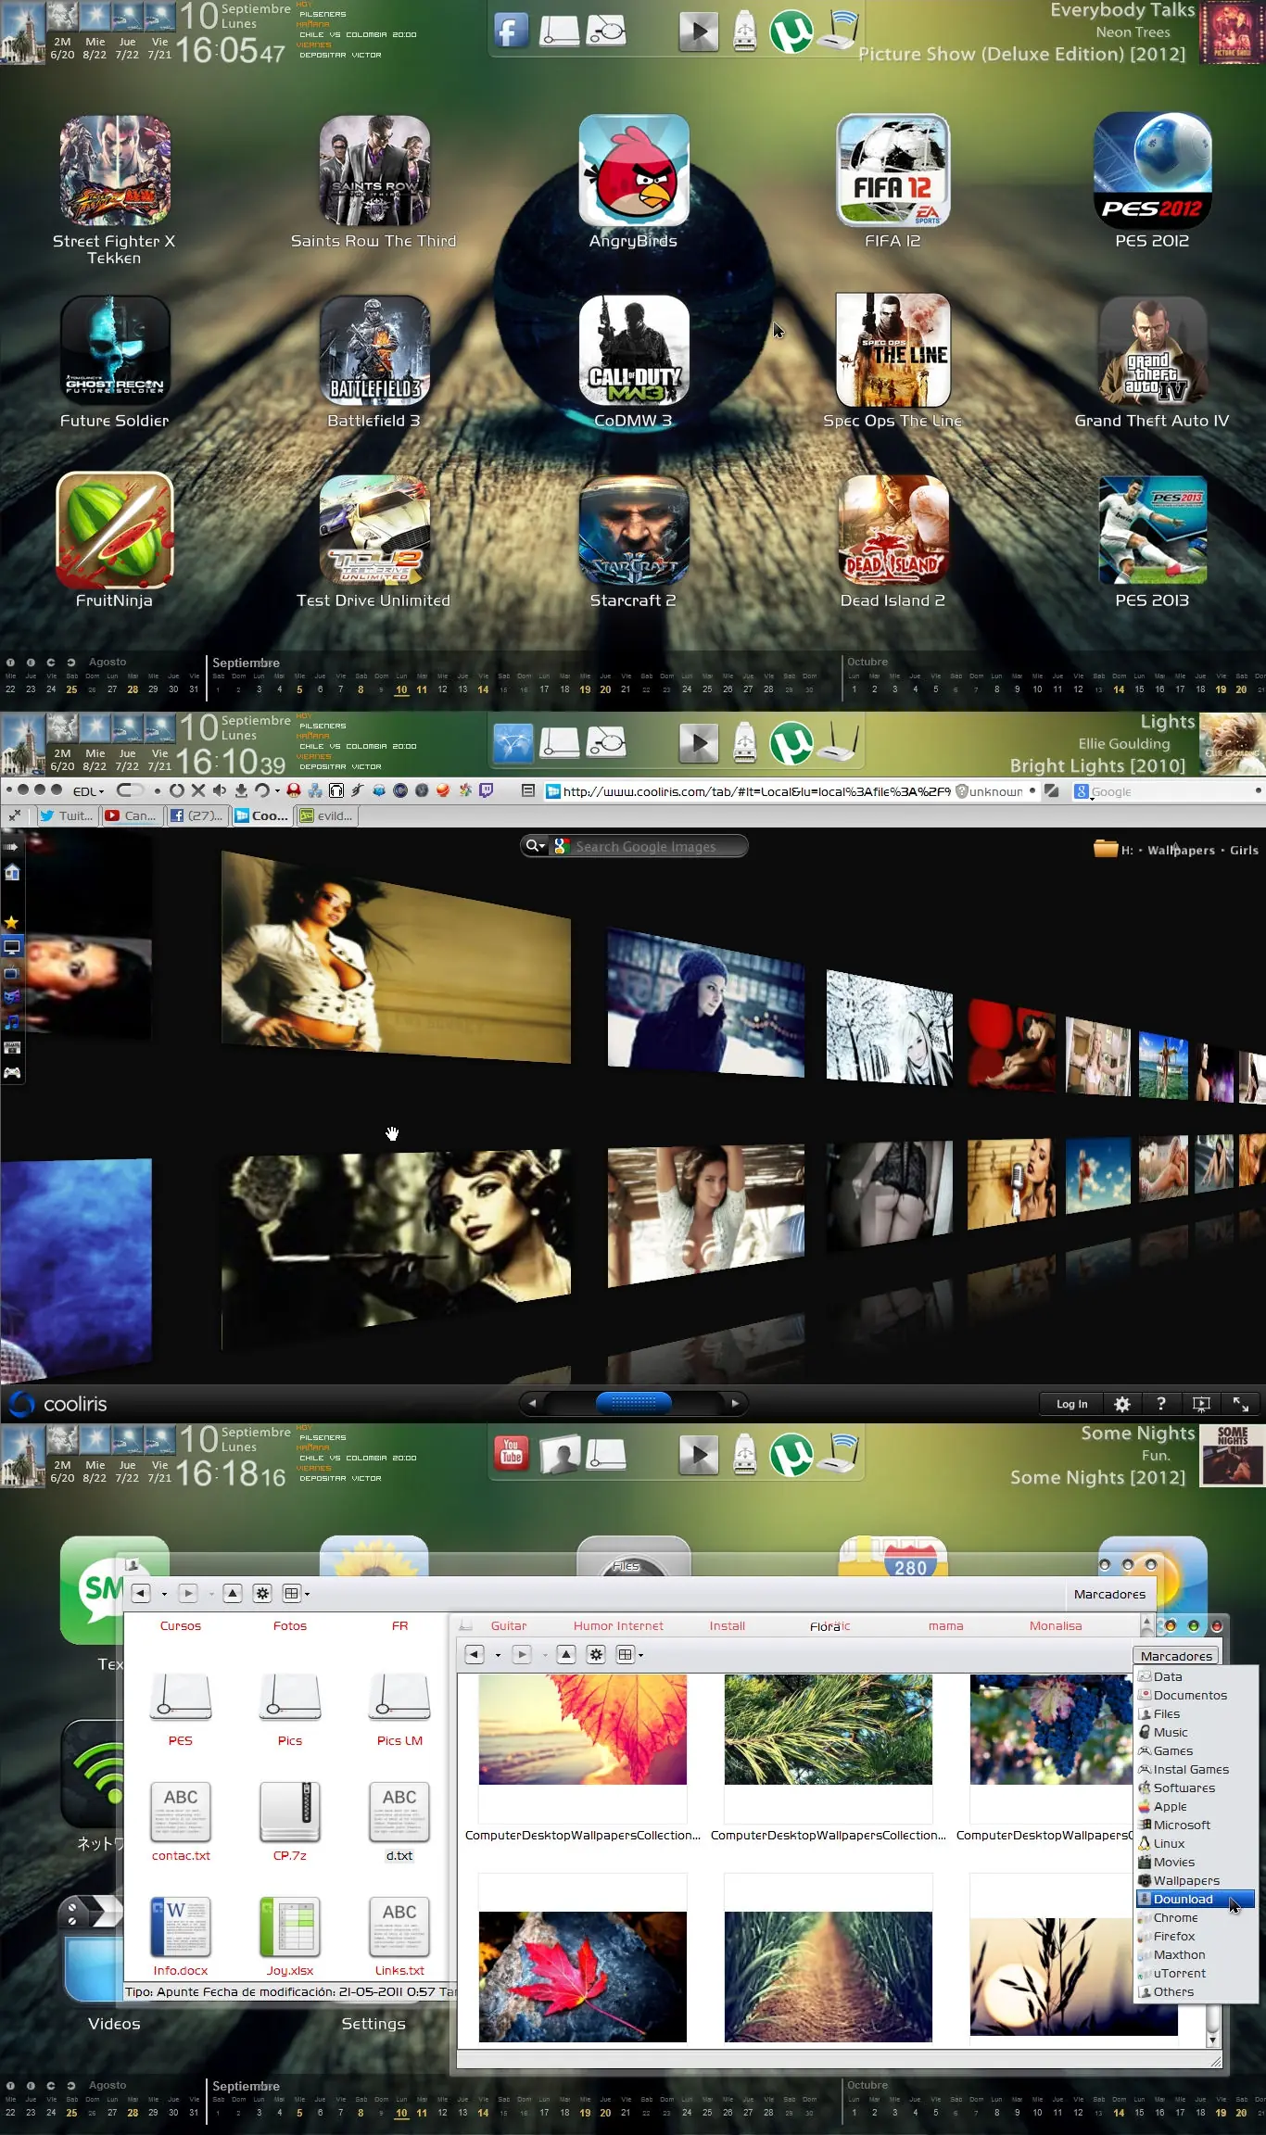Click the Some Nights album art

tap(1232, 1456)
